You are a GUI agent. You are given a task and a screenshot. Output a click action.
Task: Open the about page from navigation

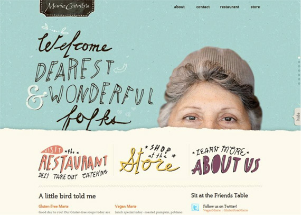coord(180,7)
